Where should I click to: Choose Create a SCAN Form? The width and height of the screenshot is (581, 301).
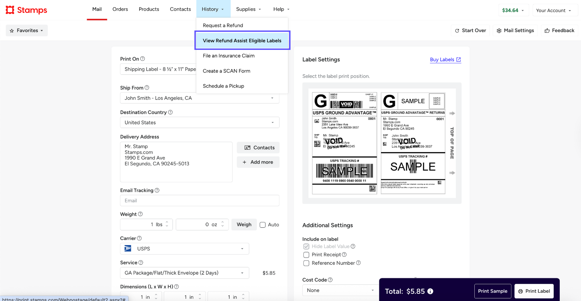(x=227, y=71)
